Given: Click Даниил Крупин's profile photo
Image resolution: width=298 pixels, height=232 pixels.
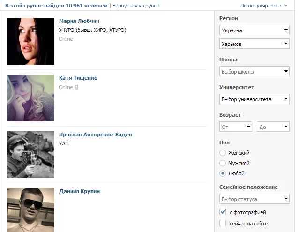Looking at the screenshot, I should [31, 210].
